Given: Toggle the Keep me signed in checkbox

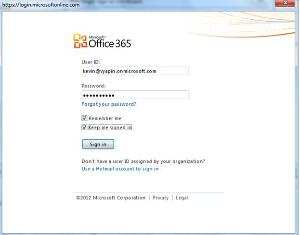Looking at the screenshot, I should 84,127.
